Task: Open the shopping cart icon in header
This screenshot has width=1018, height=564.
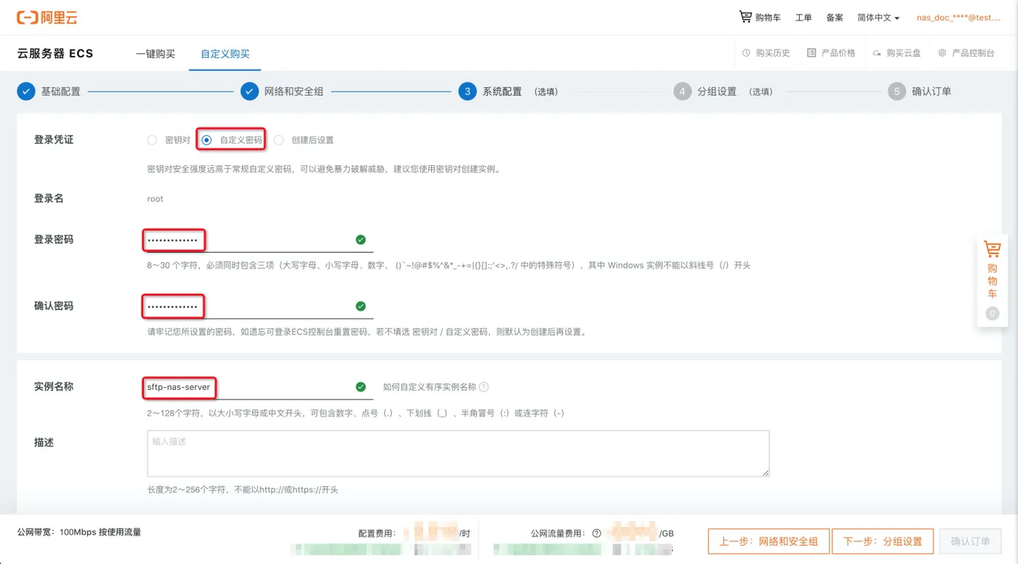Action: [745, 17]
